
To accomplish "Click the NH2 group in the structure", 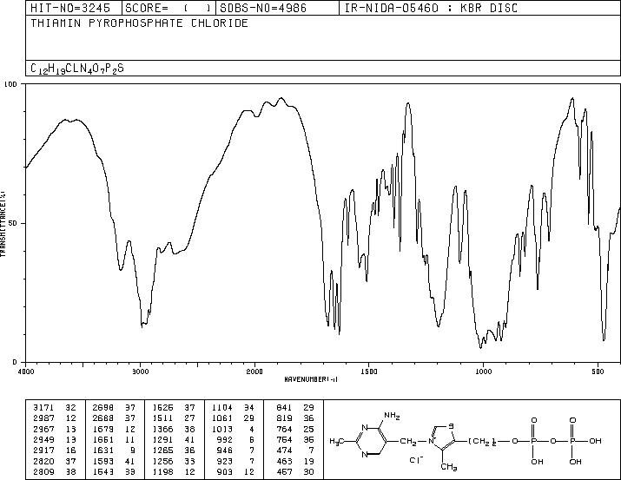I will [392, 417].
